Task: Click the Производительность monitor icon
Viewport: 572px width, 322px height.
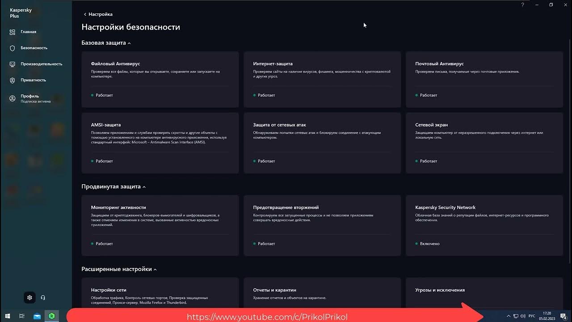Action: [x=13, y=64]
